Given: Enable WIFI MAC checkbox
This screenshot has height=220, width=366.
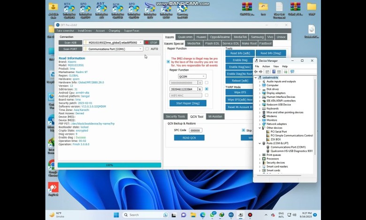Looking at the screenshot, I should pos(206,95).
